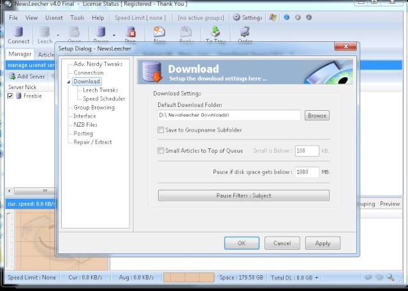Click the magnifier icon in status bar
Viewport: 408px width, 291px height.
click(390, 277)
